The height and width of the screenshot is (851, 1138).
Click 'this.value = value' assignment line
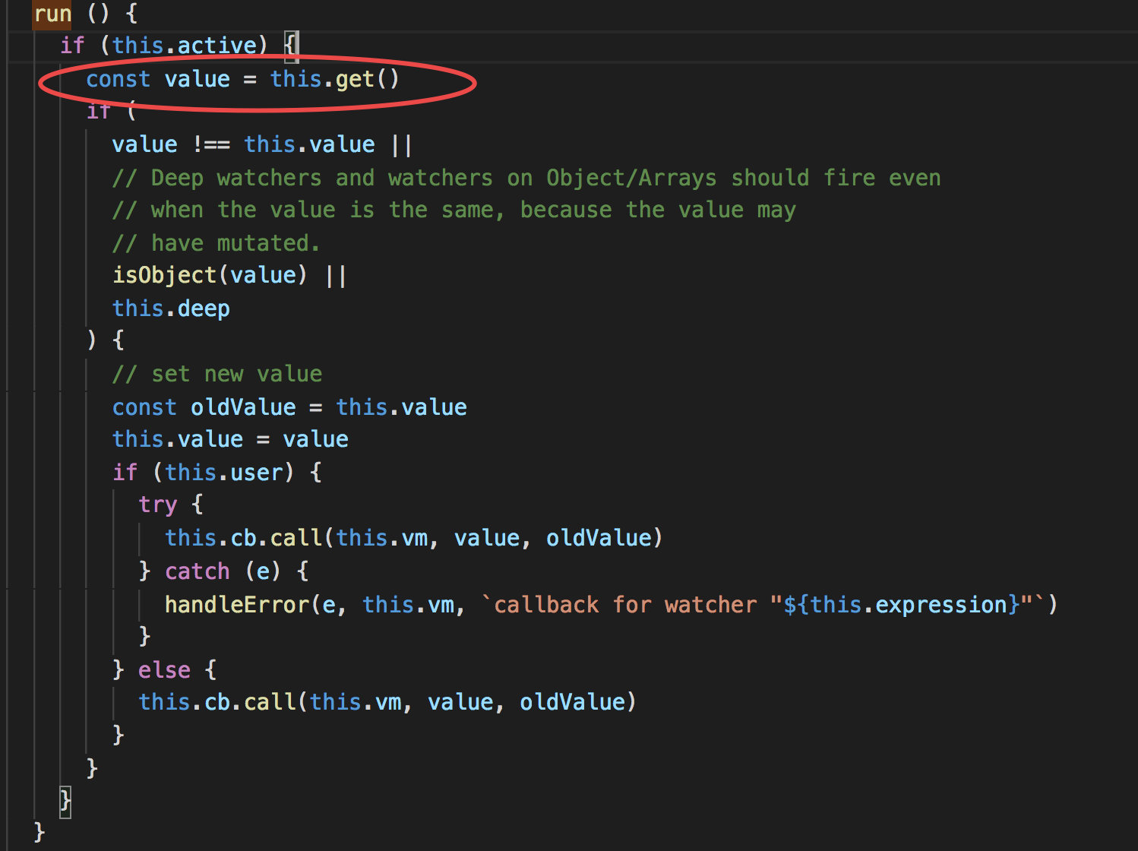tap(230, 439)
